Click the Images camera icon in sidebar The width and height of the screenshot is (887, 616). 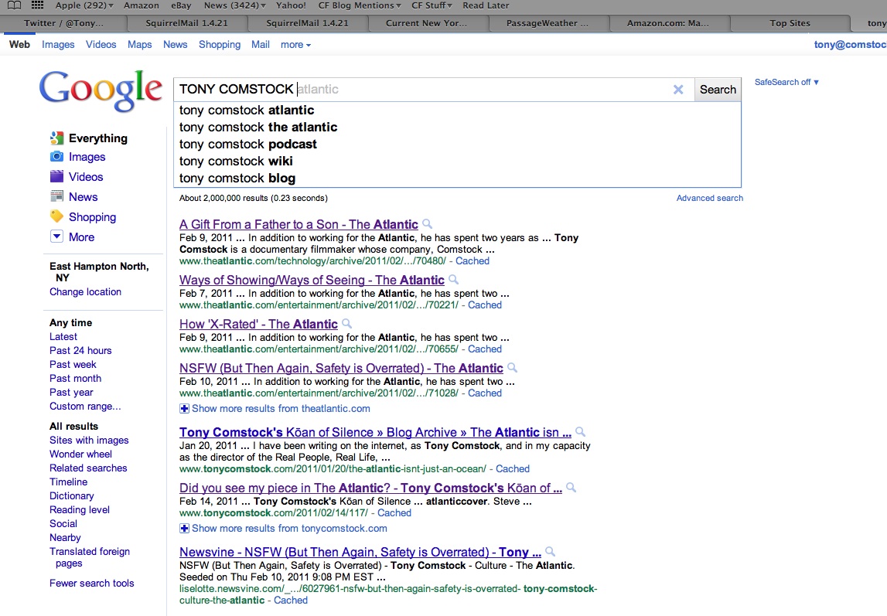pyautogui.click(x=56, y=157)
